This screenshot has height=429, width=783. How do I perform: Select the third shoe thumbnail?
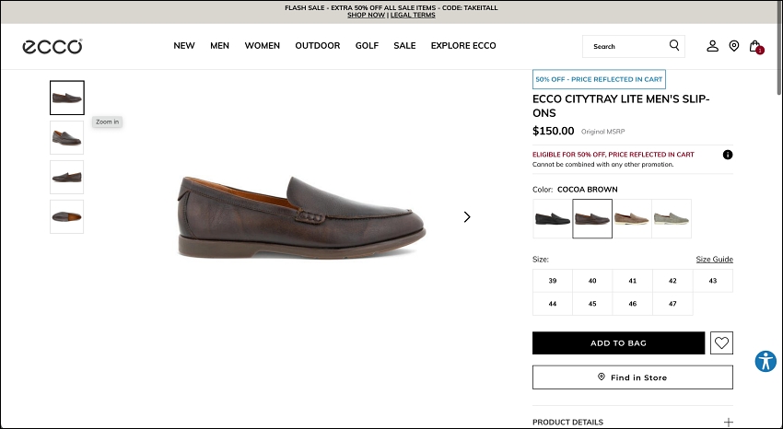tap(67, 177)
